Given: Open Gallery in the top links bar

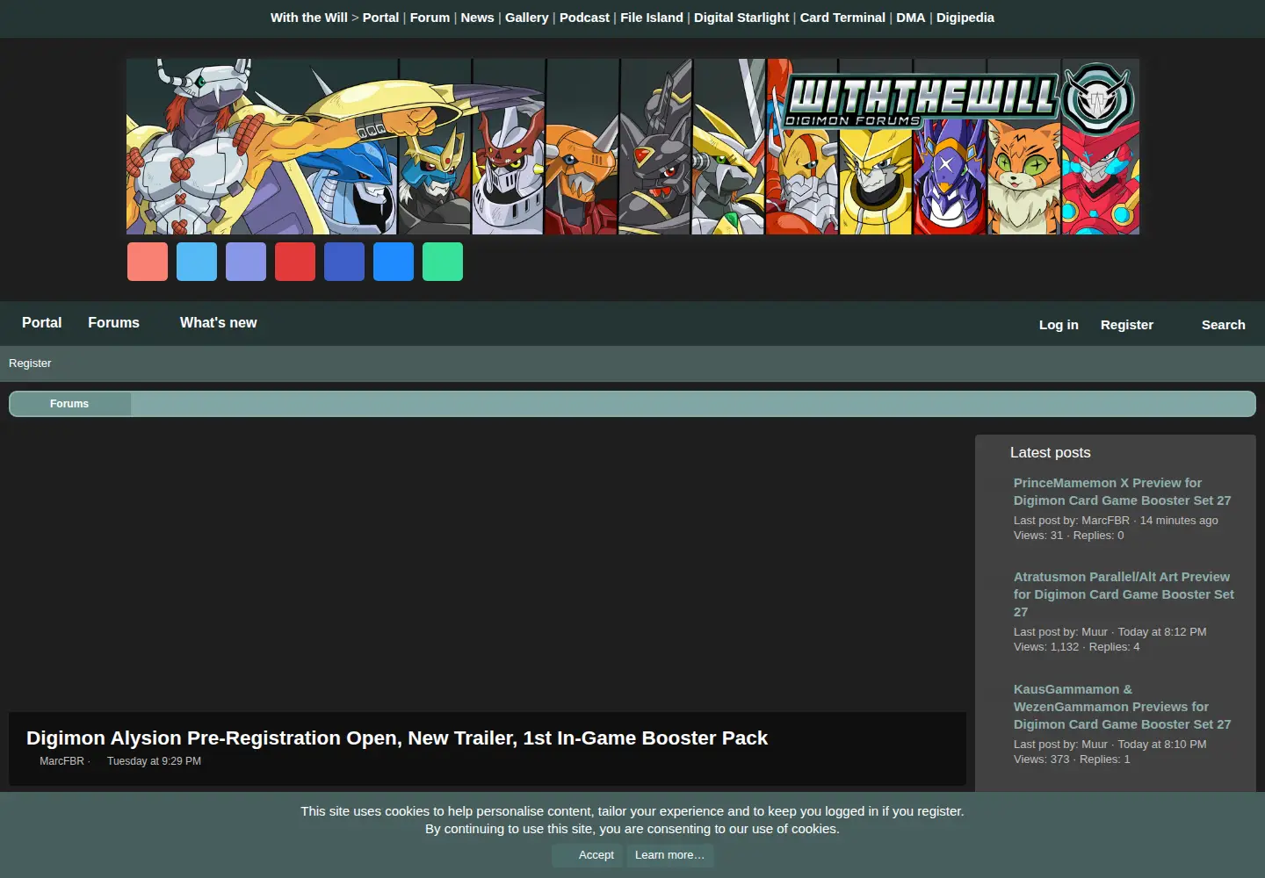Looking at the screenshot, I should tap(526, 18).
